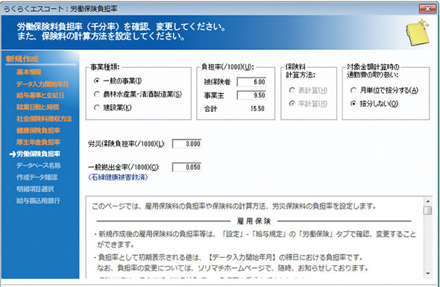Go to 健康保険負担率 step

pos(39,130)
